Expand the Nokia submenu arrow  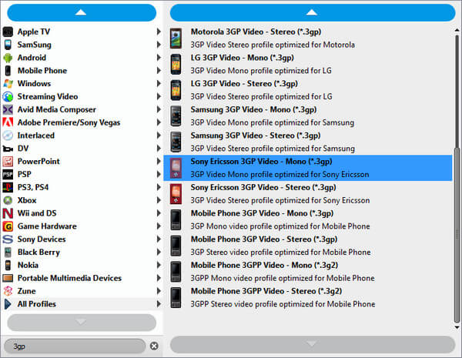(159, 265)
